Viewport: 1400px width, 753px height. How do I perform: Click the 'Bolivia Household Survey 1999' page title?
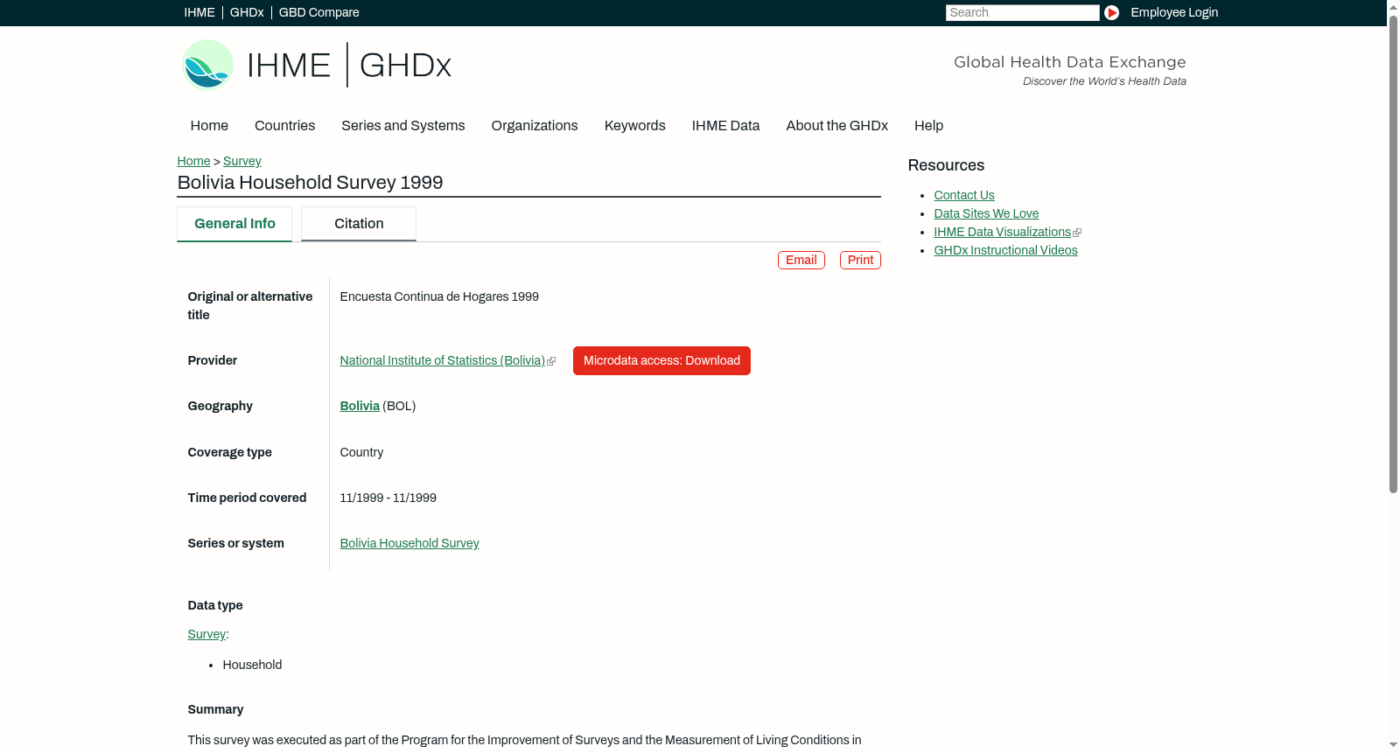310,183
